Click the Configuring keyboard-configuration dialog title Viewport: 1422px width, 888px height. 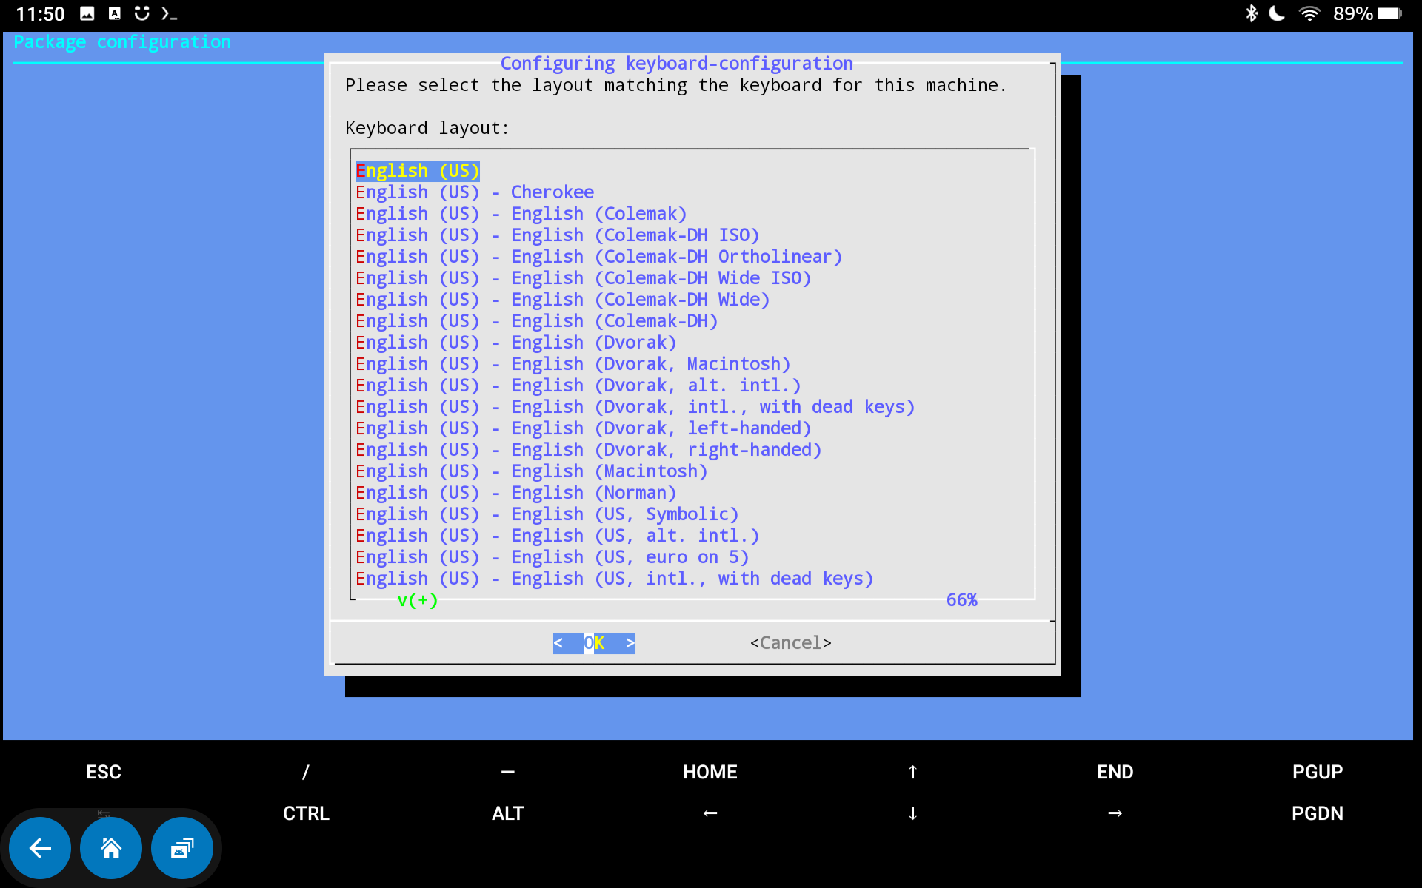(x=676, y=64)
